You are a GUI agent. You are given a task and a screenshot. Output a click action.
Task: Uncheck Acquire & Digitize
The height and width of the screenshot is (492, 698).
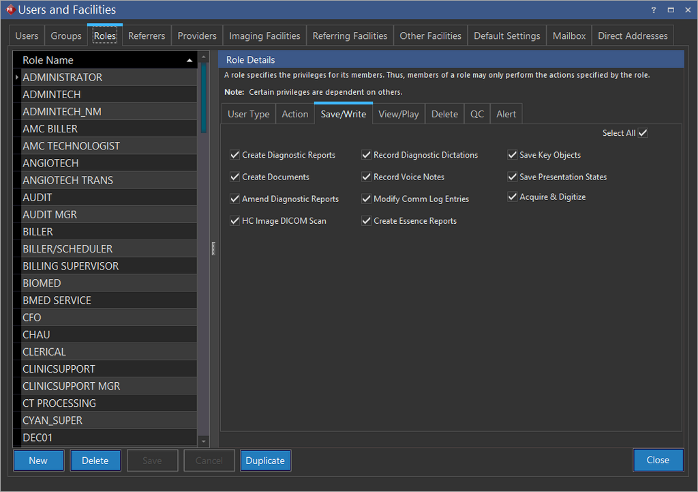click(513, 197)
